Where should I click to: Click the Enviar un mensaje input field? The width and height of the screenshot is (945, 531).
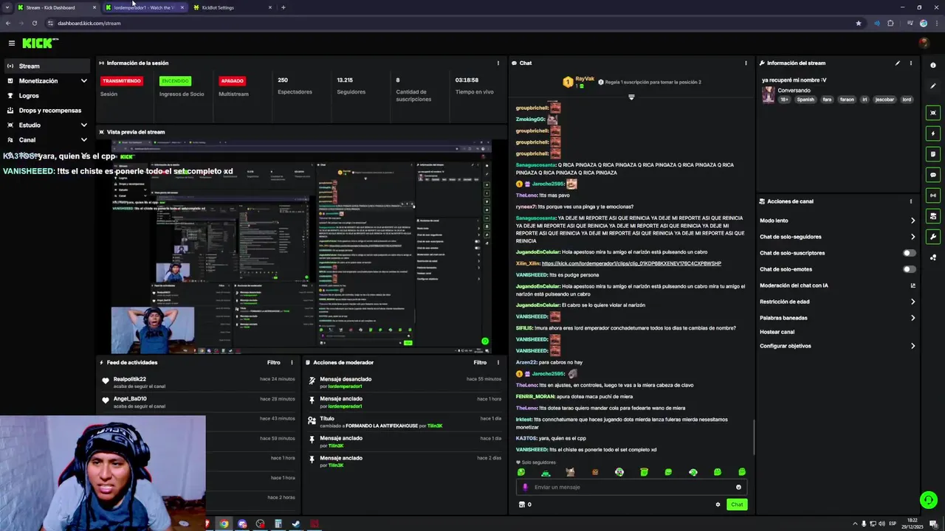[631, 487]
